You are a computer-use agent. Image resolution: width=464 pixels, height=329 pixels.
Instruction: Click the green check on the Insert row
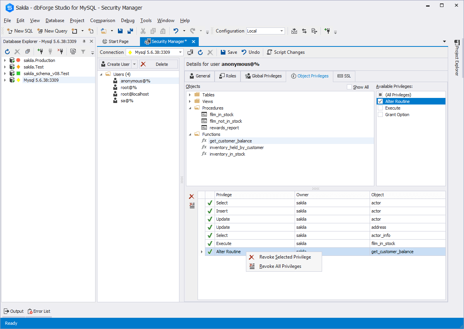[210, 211]
